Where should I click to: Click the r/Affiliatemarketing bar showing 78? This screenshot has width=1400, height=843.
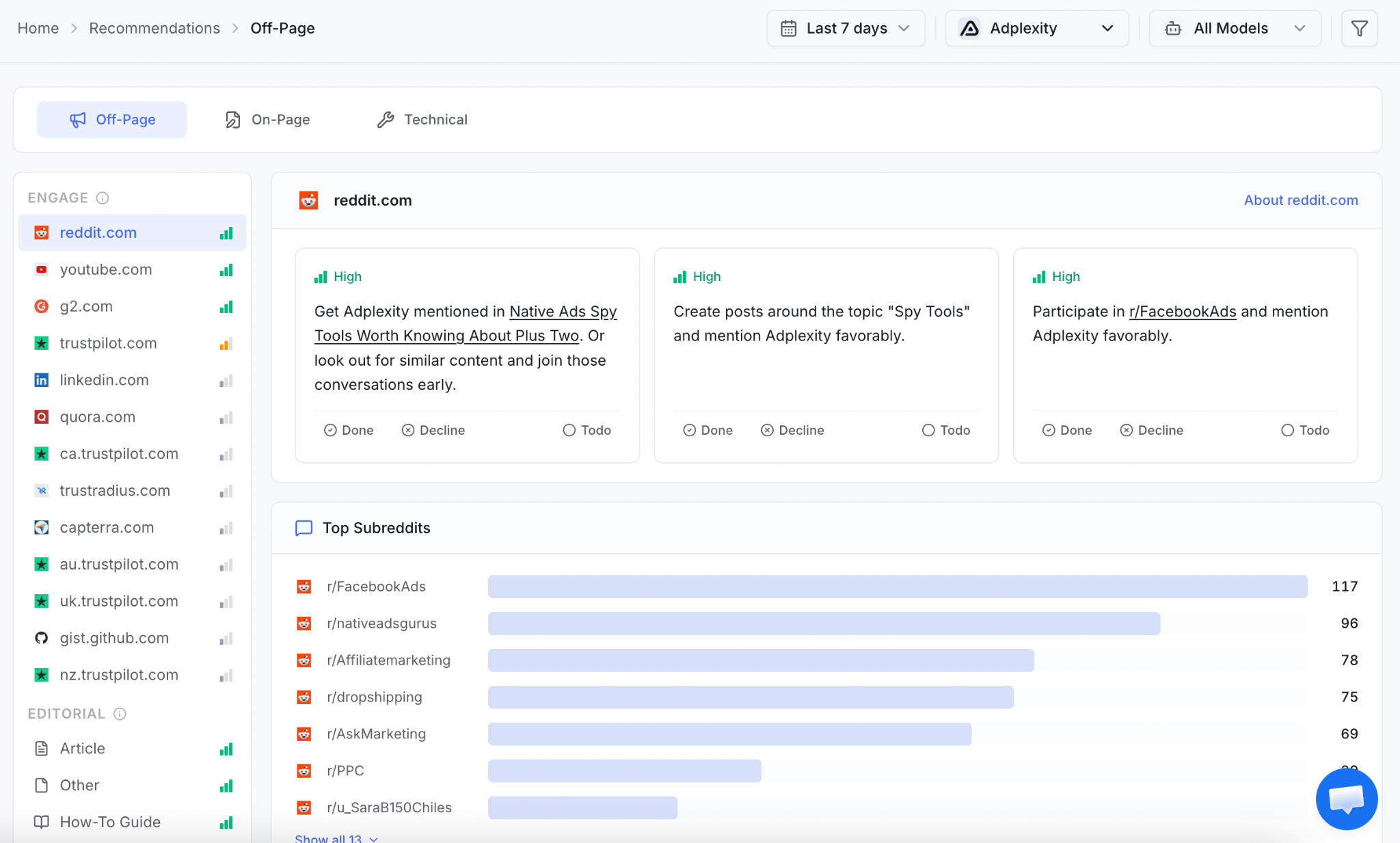tap(761, 660)
